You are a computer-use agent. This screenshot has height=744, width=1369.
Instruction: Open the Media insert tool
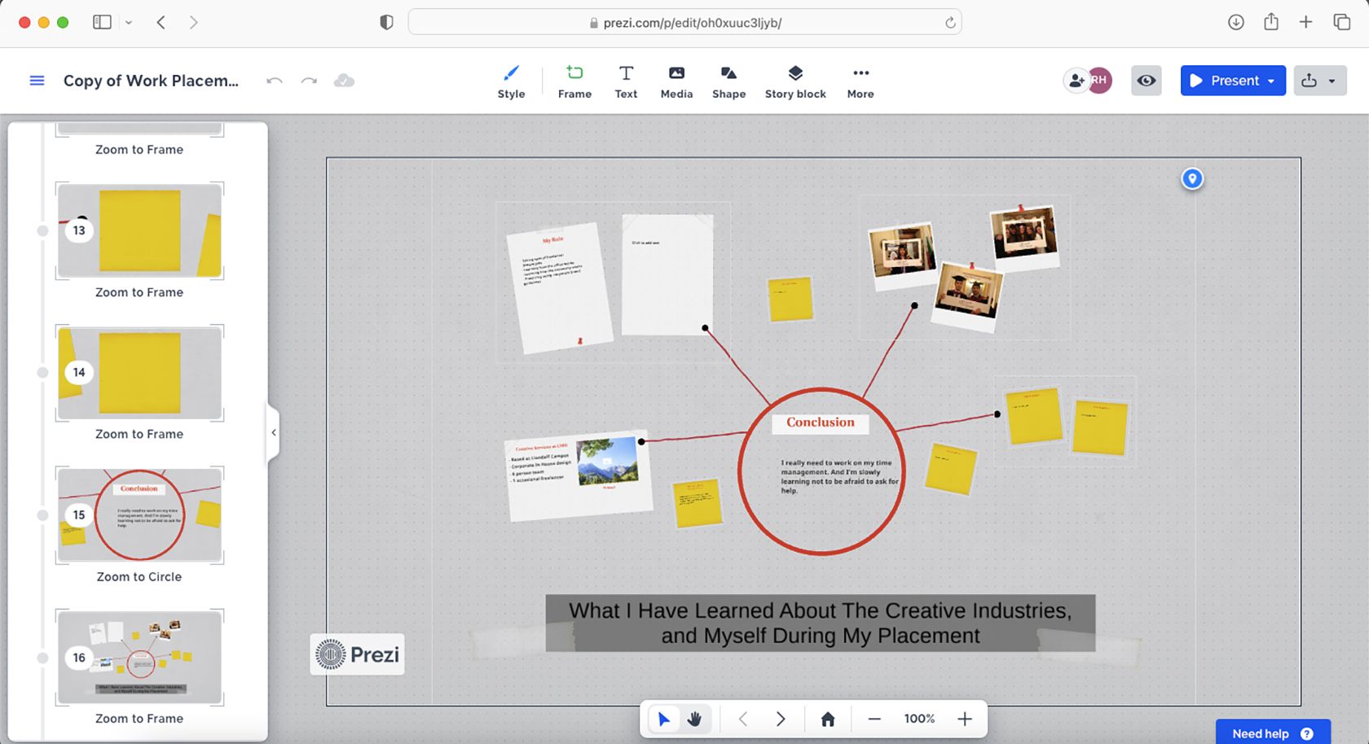point(676,81)
